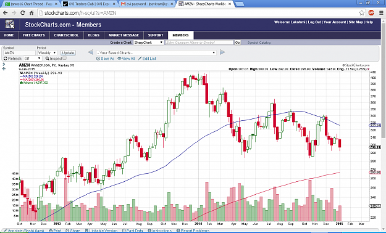Click the page vertical scrollbar thumb

tap(384, 81)
